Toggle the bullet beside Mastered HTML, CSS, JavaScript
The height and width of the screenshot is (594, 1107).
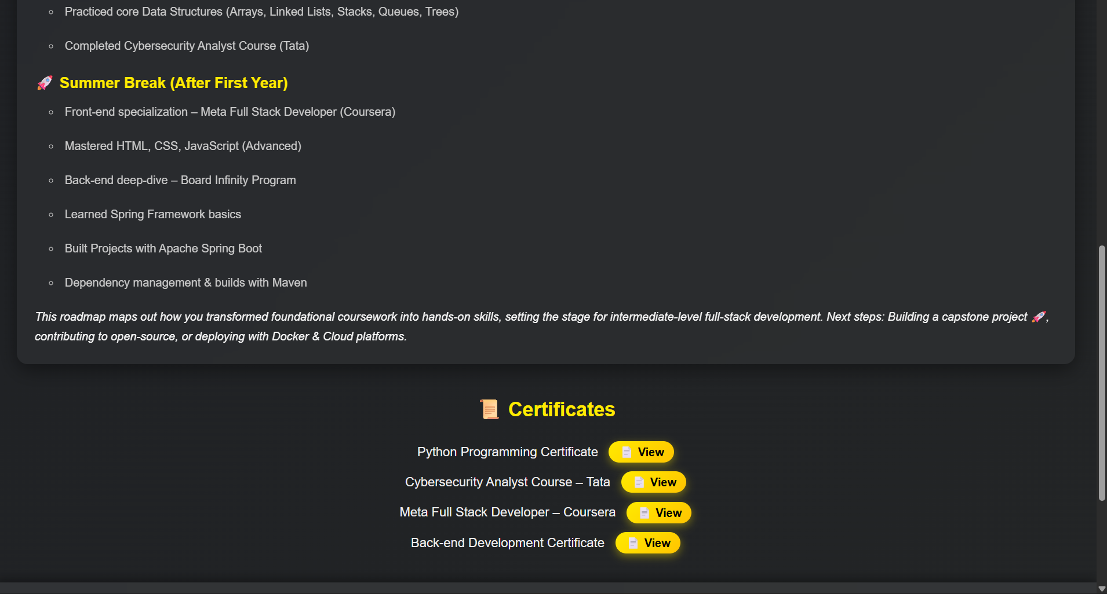52,145
